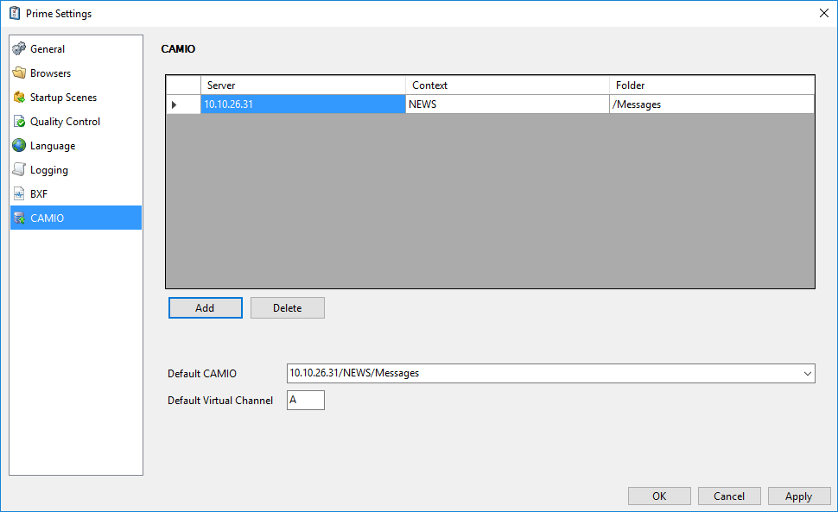Click the CAMIO sidebar icon
This screenshot has width=838, height=512.
[19, 218]
